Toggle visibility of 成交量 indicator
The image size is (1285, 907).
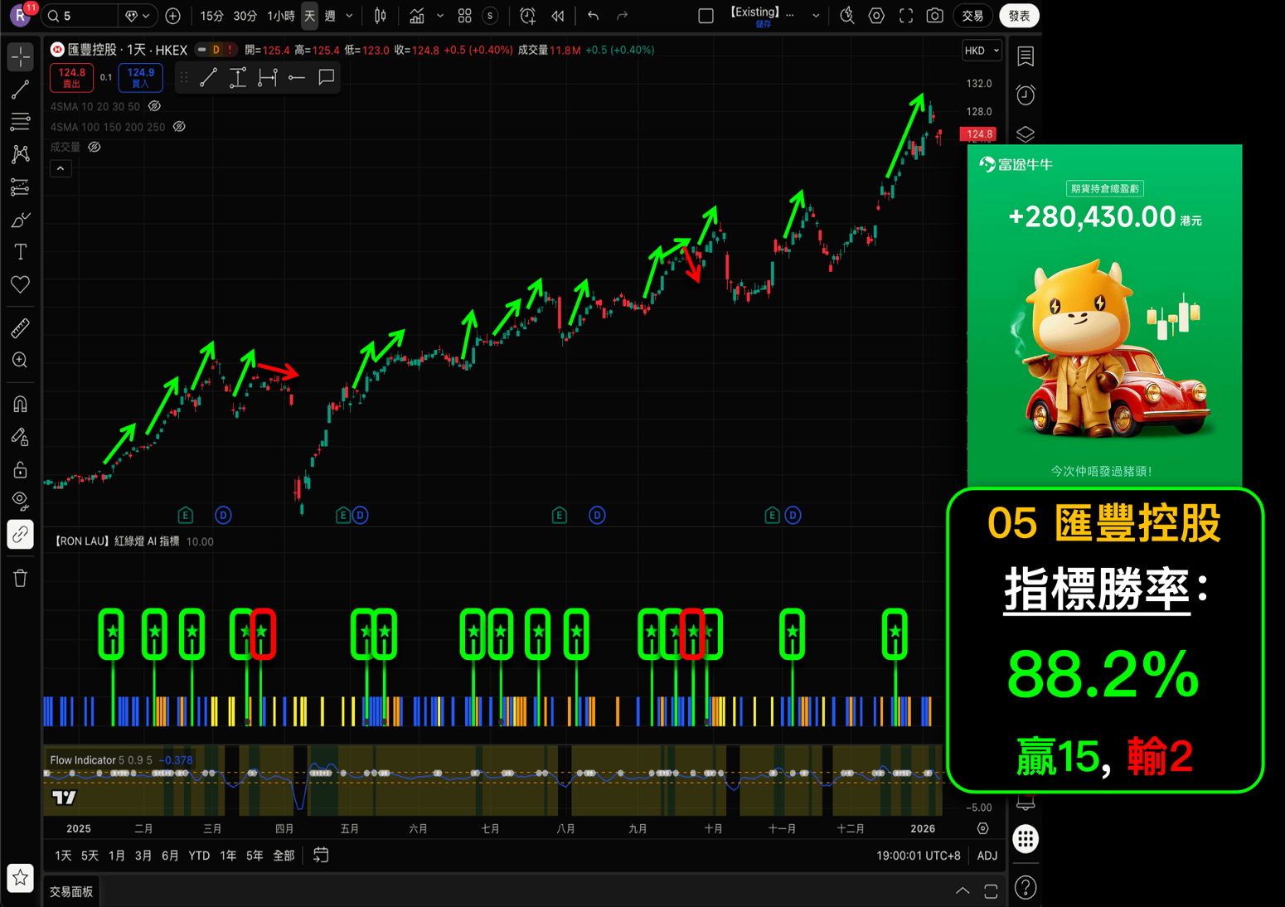[95, 147]
